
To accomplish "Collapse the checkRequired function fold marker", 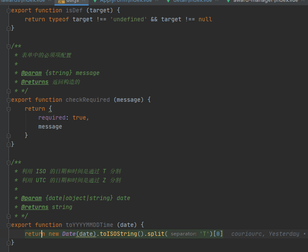I will (9, 100).
